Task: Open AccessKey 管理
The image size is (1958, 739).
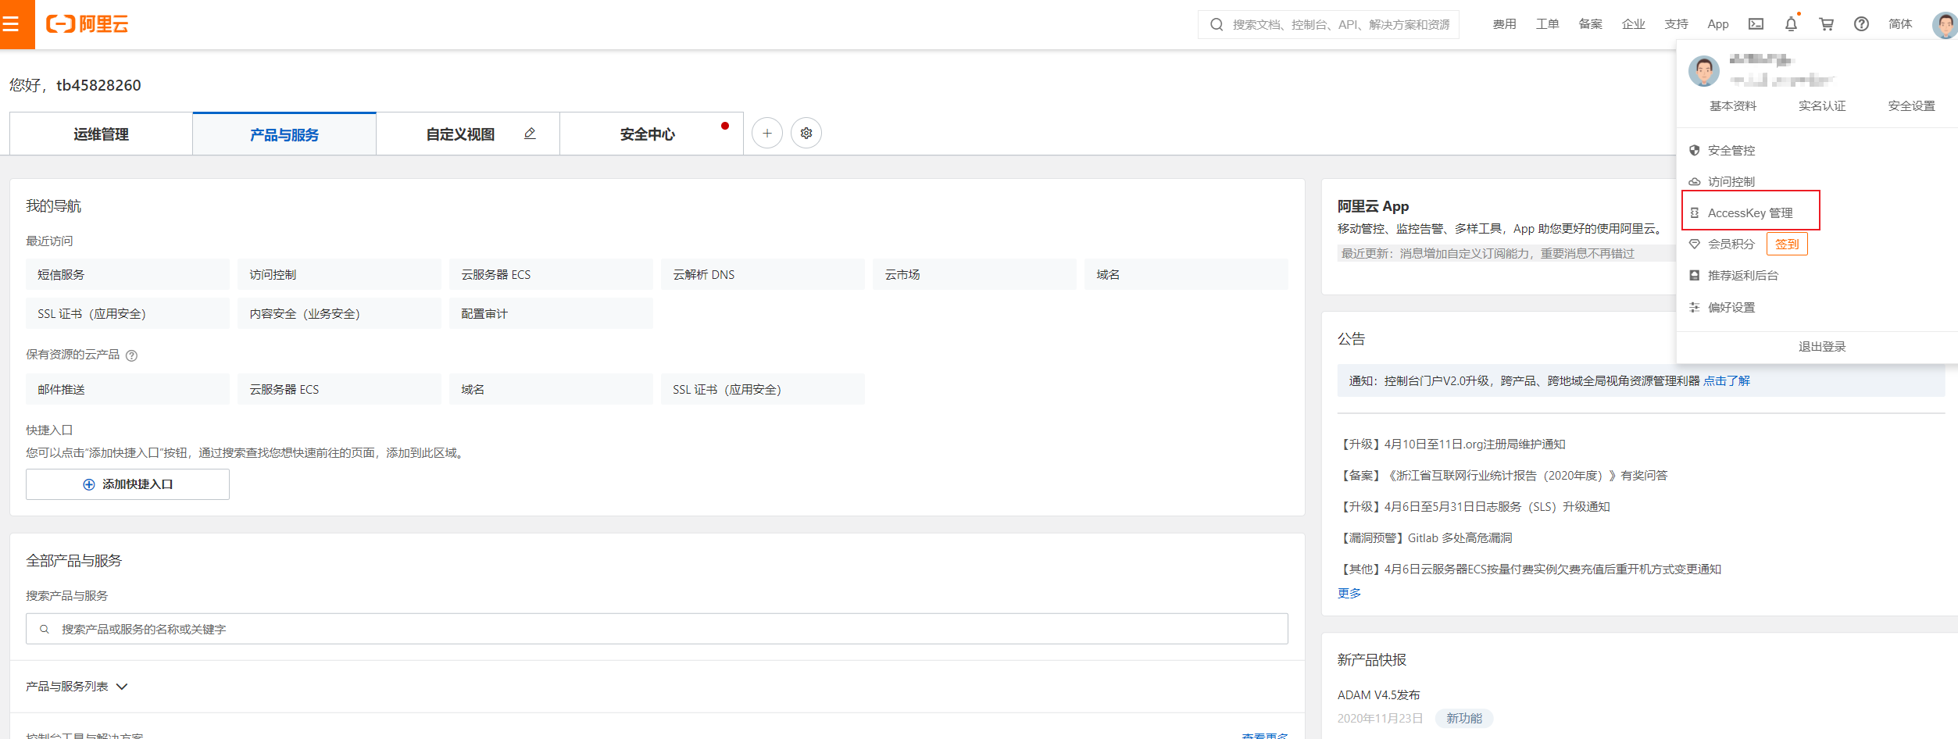Action: (x=1750, y=212)
